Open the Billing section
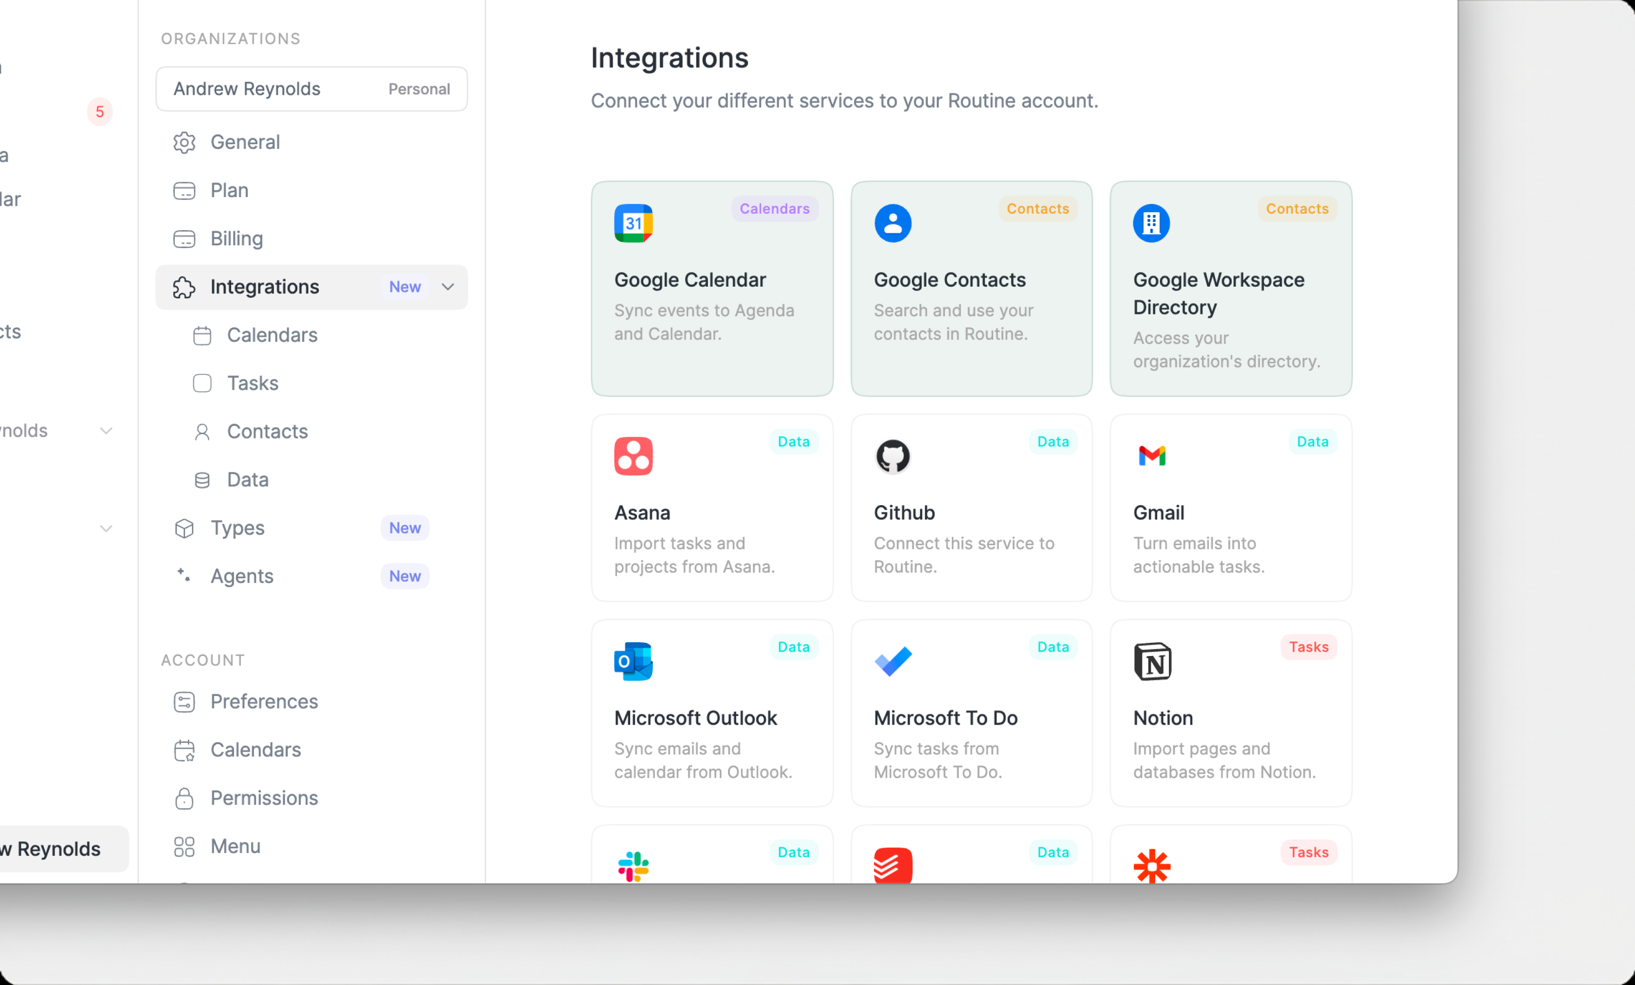The width and height of the screenshot is (1635, 985). click(311, 239)
